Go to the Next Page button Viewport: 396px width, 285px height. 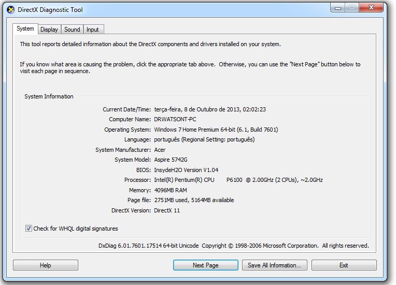click(206, 265)
